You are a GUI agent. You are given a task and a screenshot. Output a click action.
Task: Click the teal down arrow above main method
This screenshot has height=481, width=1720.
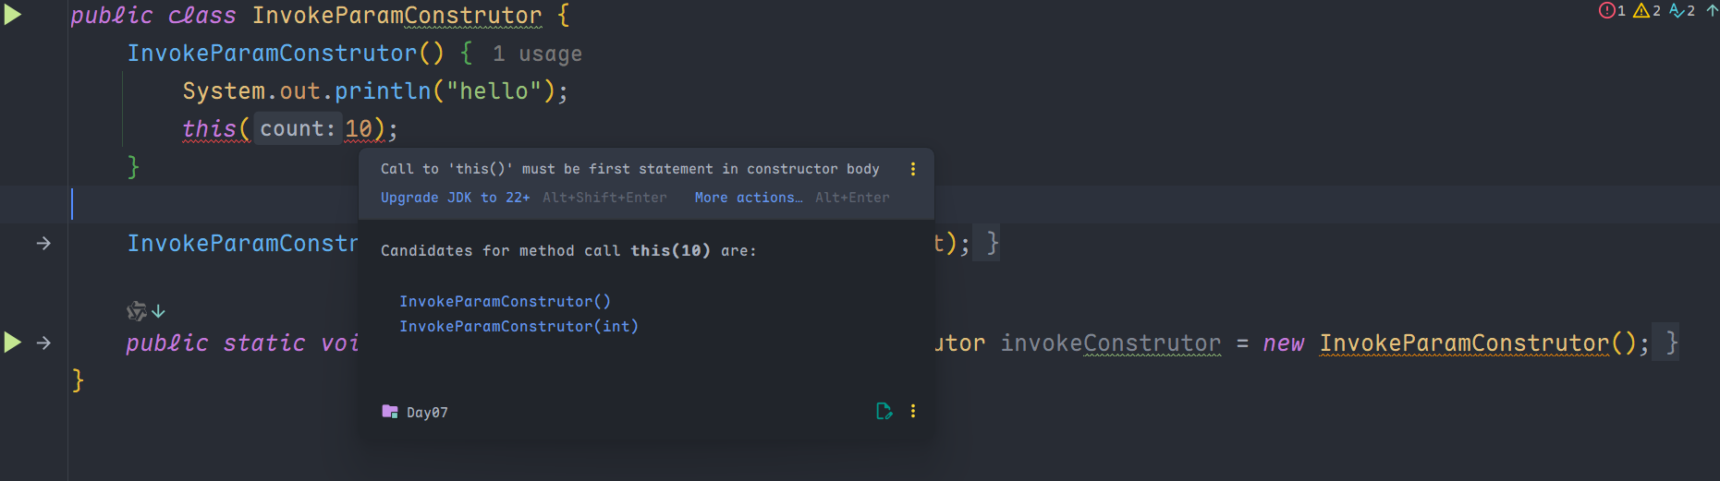[159, 311]
